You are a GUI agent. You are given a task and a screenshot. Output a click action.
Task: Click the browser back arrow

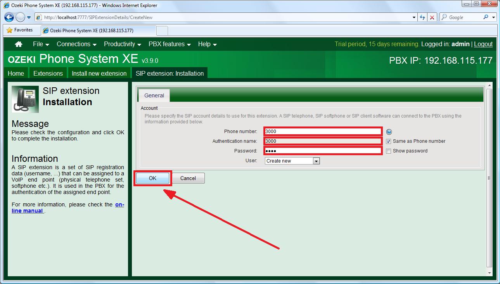(9, 17)
